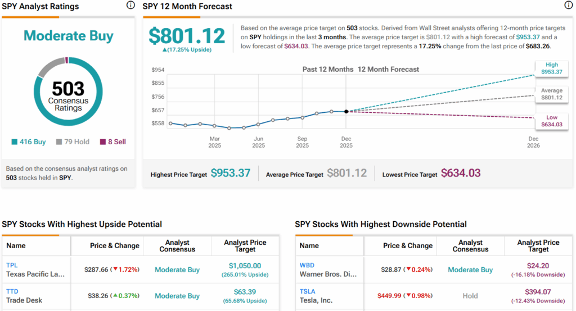Click the maroon Sell legend square

pos(102,142)
